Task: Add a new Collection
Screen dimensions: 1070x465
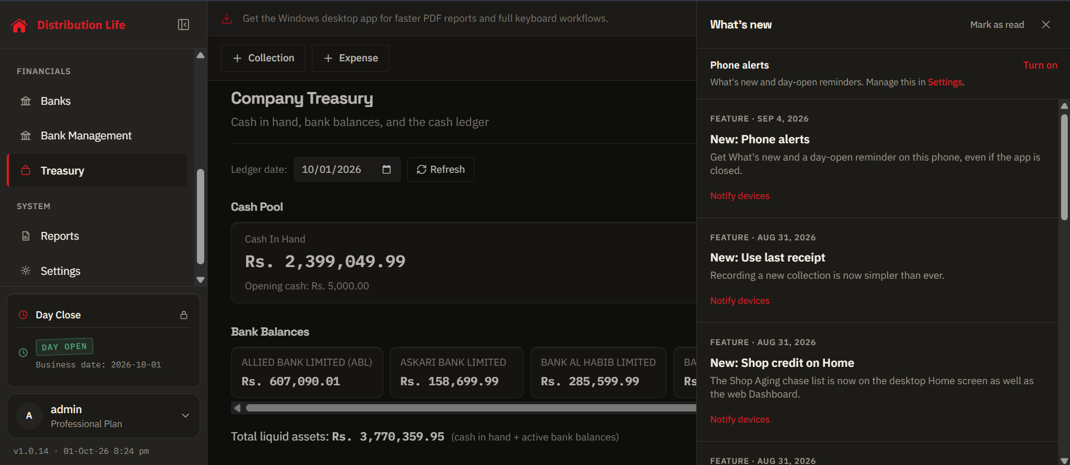Action: tap(263, 58)
